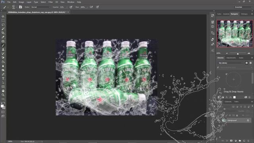Select the Hand tool
The height and width of the screenshot is (143, 254).
[3, 91]
